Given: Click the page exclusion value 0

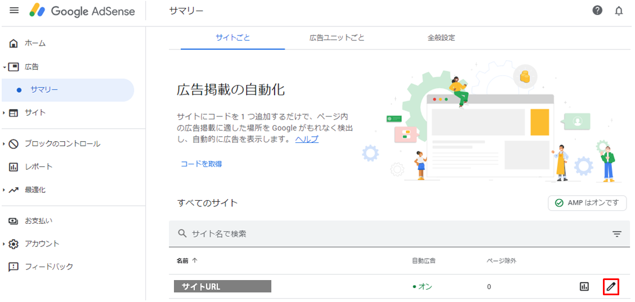Looking at the screenshot, I should [x=489, y=287].
